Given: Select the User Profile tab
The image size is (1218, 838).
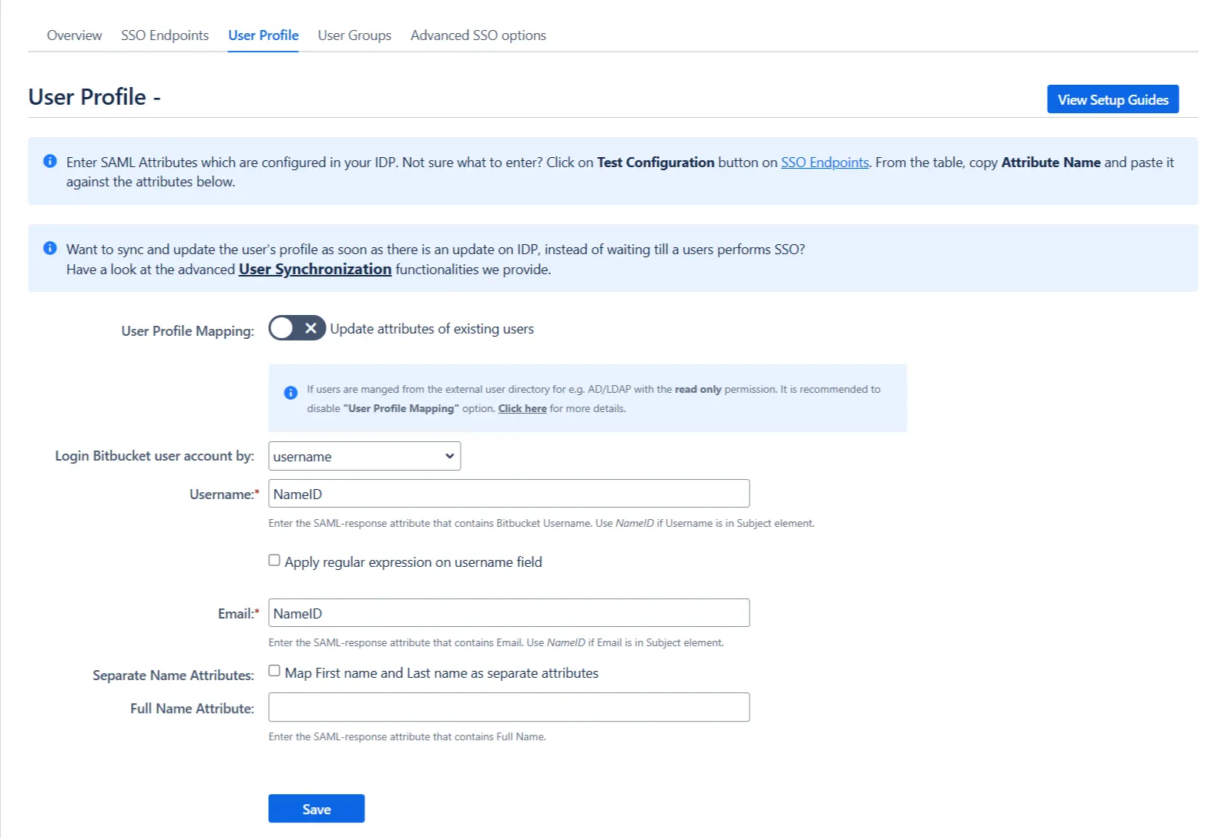Looking at the screenshot, I should click(263, 35).
